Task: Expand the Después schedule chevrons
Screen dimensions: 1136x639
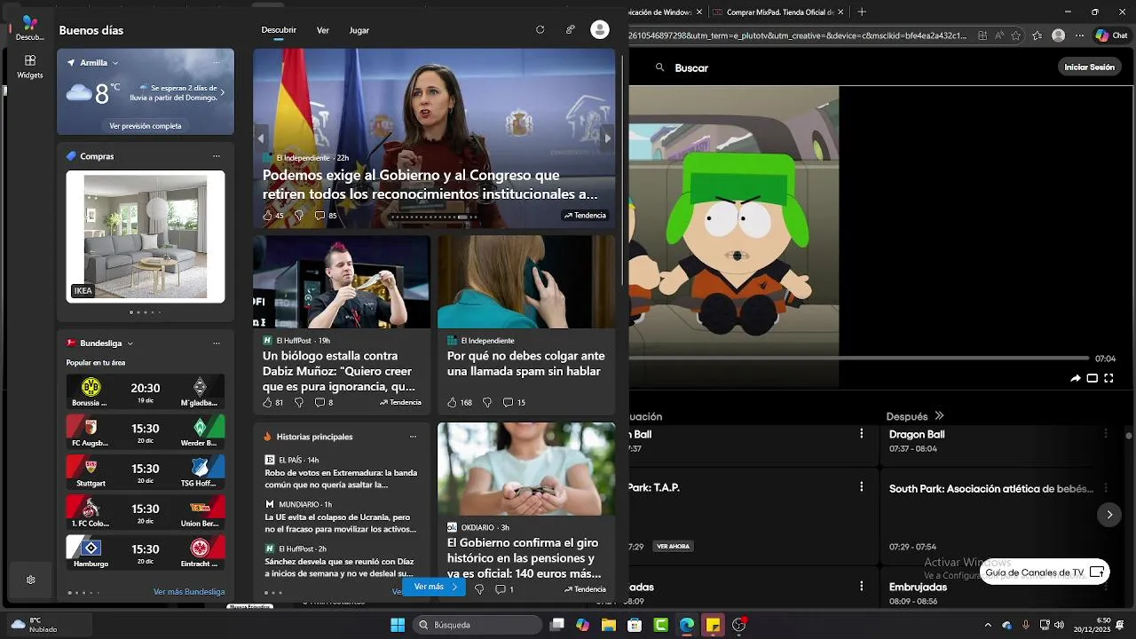Action: pyautogui.click(x=939, y=415)
